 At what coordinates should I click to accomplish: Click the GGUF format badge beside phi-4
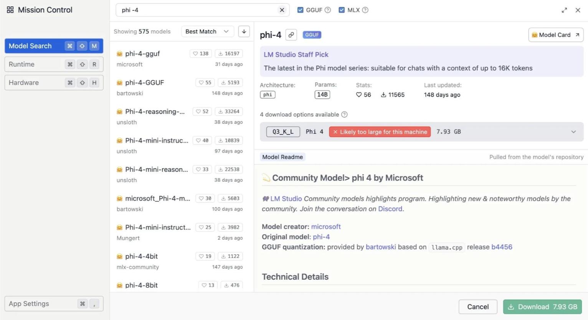coord(312,35)
